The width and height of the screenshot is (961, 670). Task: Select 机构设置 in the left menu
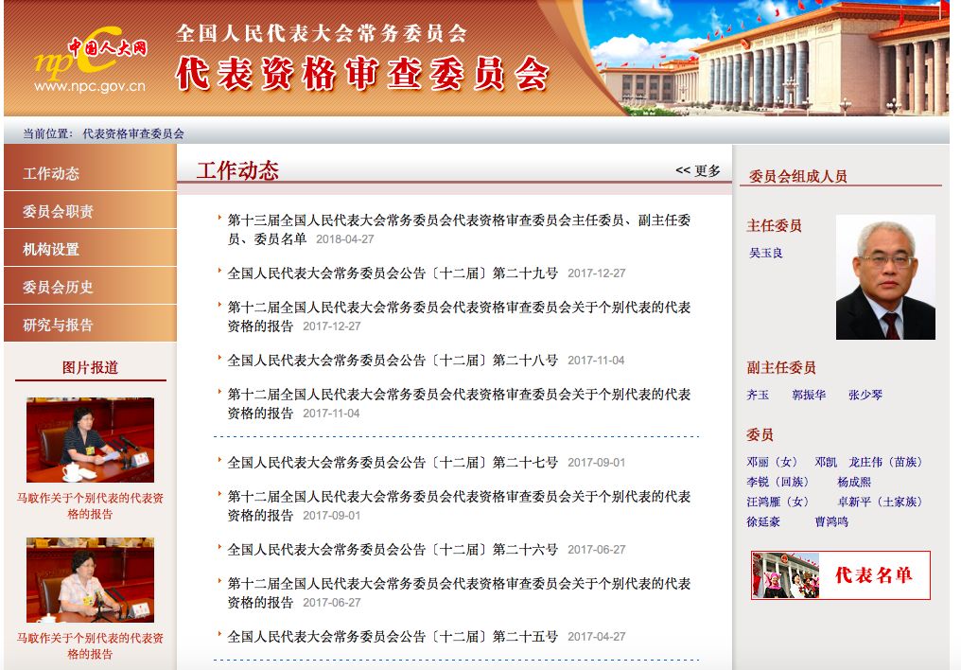(90, 250)
